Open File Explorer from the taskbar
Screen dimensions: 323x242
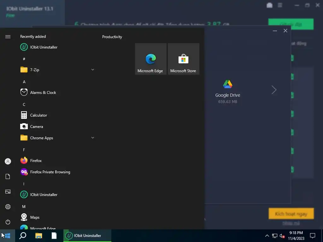38,236
